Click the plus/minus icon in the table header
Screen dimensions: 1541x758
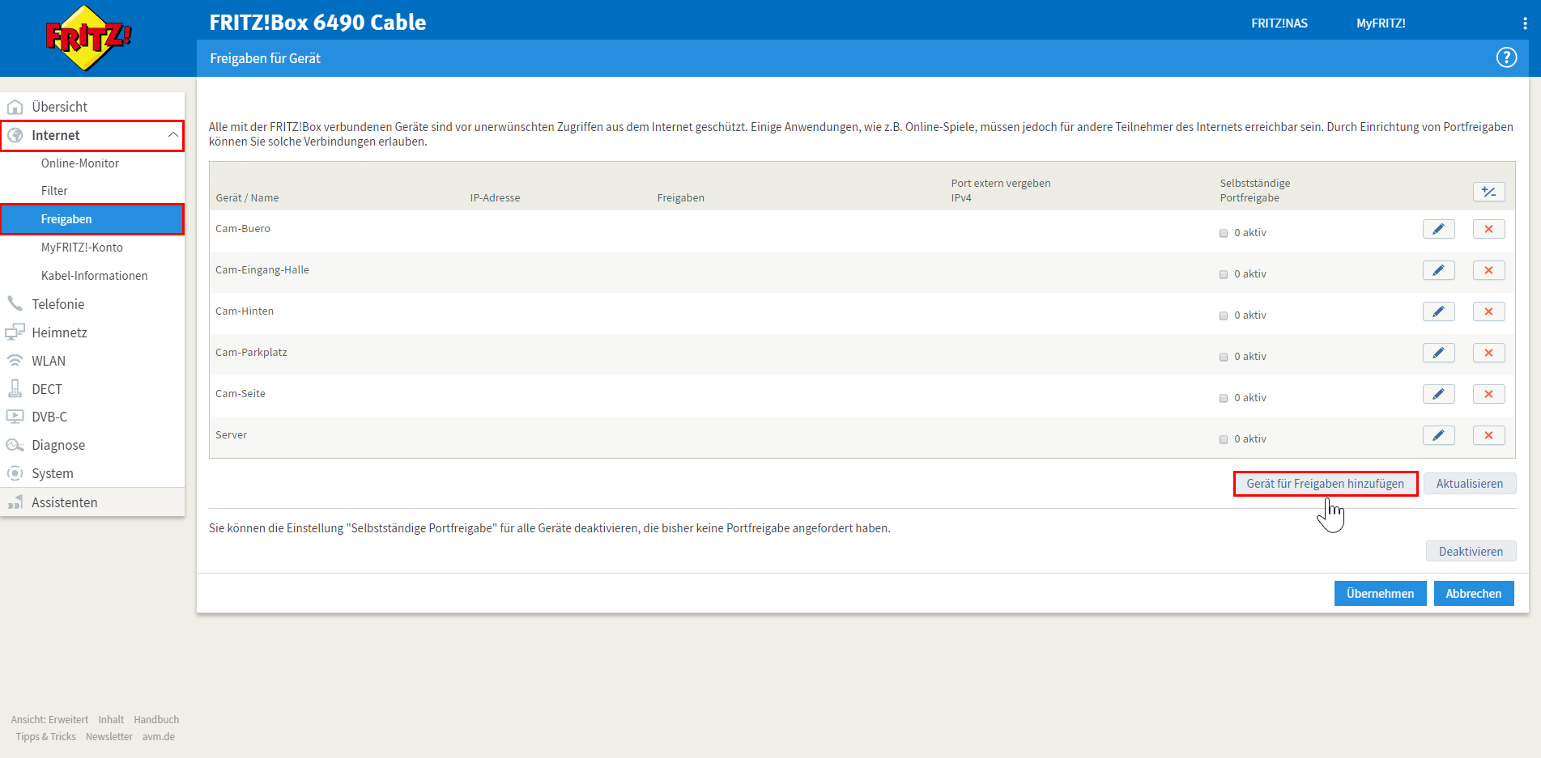pos(1488,192)
